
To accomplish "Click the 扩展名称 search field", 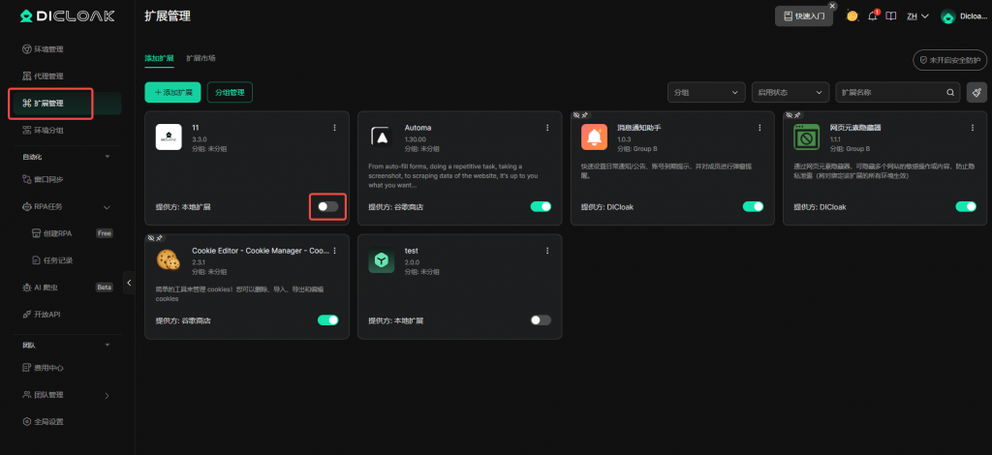I will coord(891,92).
